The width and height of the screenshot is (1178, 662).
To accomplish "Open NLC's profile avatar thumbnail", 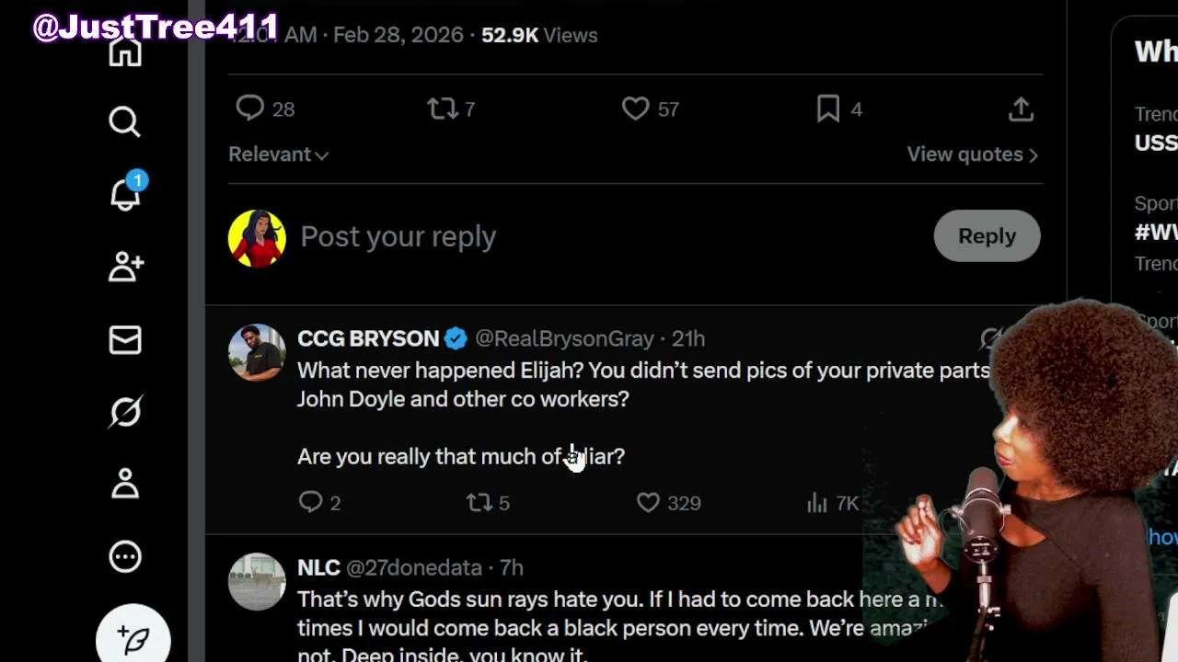I will [257, 581].
